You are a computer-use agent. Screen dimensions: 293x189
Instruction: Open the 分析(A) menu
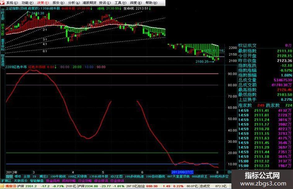click(73, 3)
